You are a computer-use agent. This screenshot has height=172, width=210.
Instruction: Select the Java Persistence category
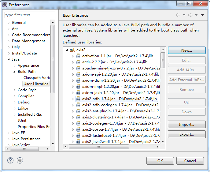(26, 139)
